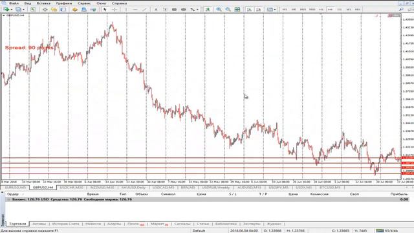Open the USDCHF,M30 chart tab
This screenshot has width=414, height=233.
[x=71, y=187]
